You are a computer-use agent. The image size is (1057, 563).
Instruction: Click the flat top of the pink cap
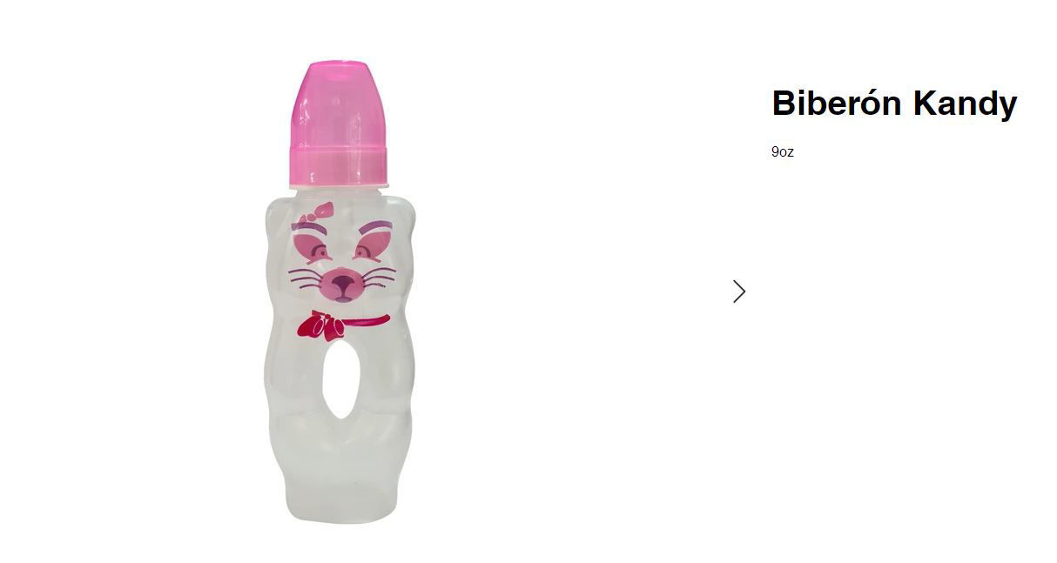point(338,66)
